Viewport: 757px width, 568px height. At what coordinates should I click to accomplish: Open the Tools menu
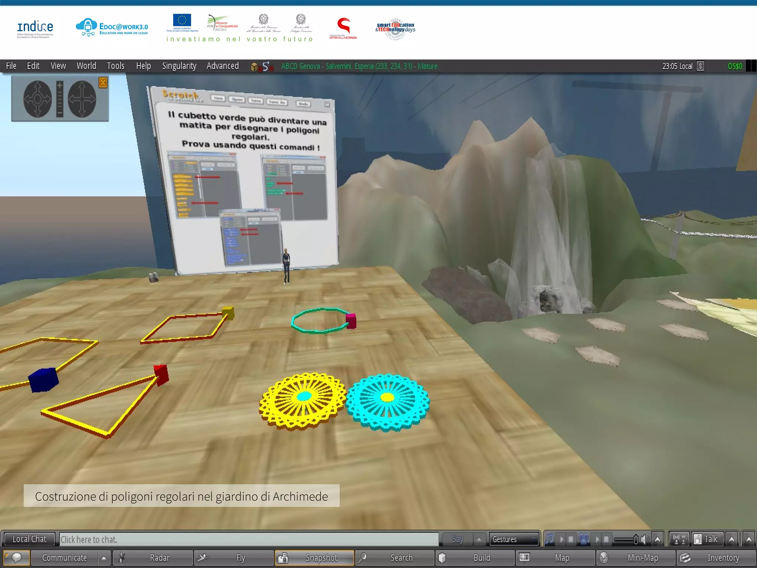click(x=115, y=66)
